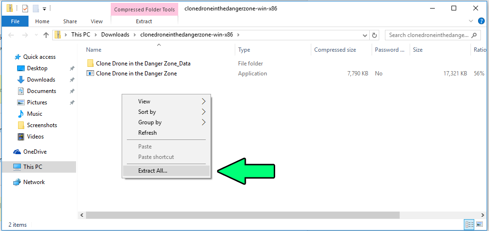Sort by the Size column header

pos(440,50)
